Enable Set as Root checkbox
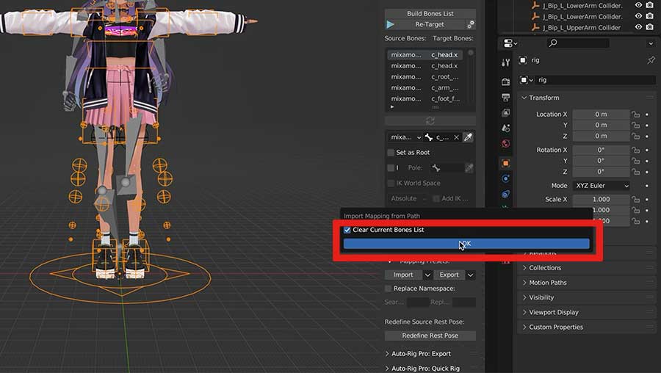 pyautogui.click(x=391, y=153)
